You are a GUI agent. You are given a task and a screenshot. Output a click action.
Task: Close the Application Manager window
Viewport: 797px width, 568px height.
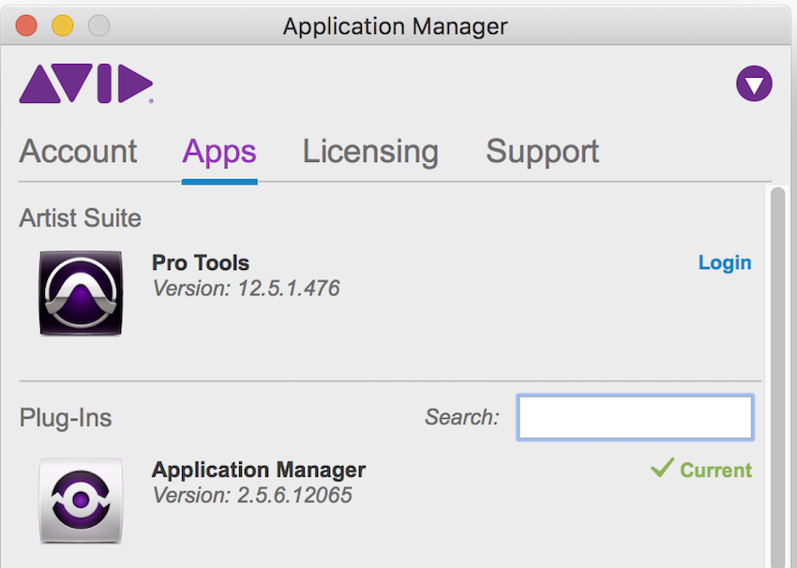coord(26,25)
